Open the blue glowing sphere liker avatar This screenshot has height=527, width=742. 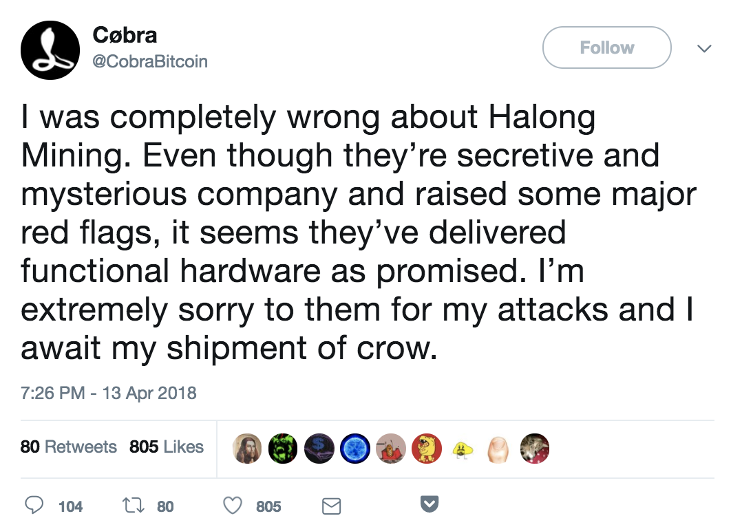tap(355, 448)
